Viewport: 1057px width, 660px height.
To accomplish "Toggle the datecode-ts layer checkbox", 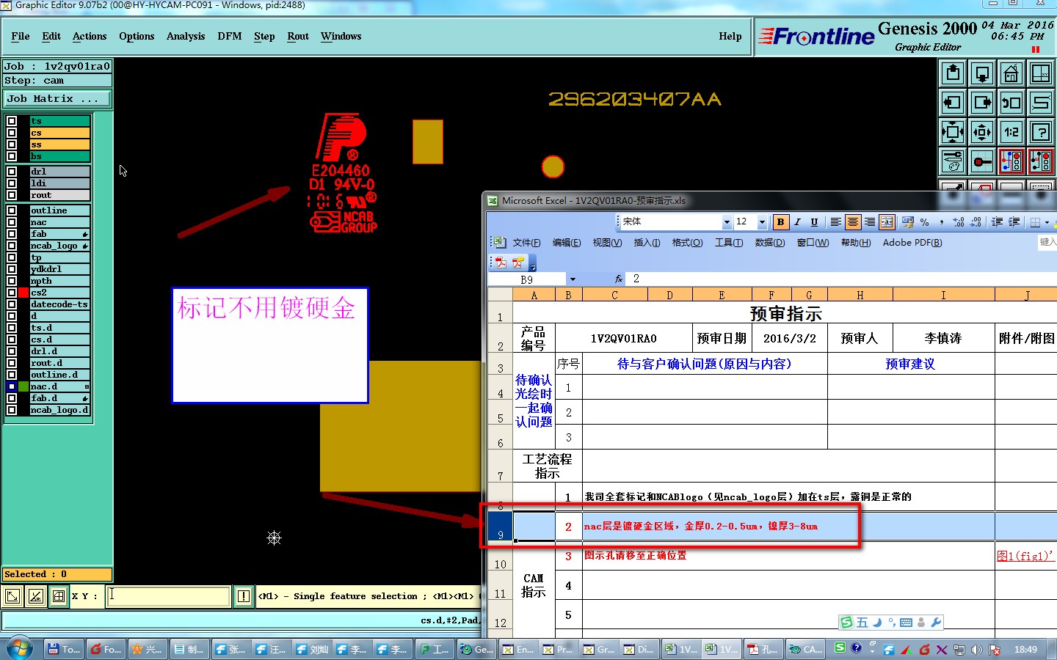I will coord(12,304).
